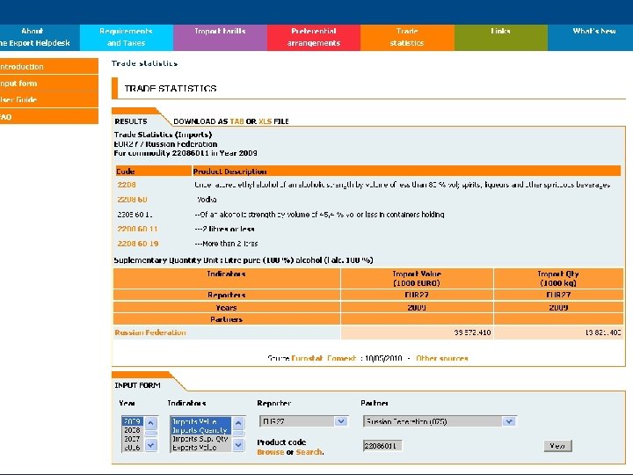Go to the Import tariffs tab
The image size is (633, 475).
(x=220, y=37)
